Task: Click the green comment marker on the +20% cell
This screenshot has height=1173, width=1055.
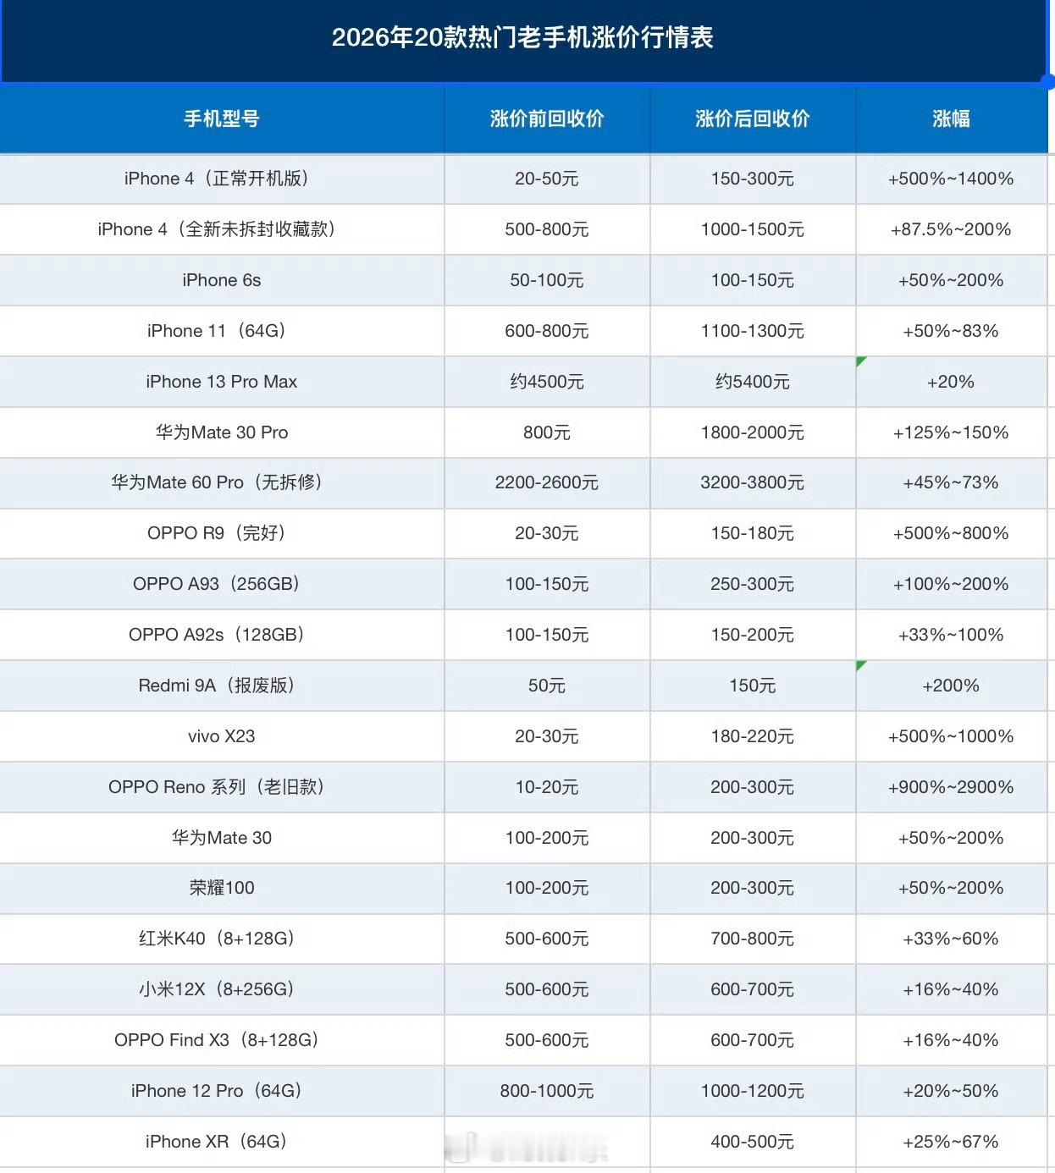Action: tap(860, 361)
